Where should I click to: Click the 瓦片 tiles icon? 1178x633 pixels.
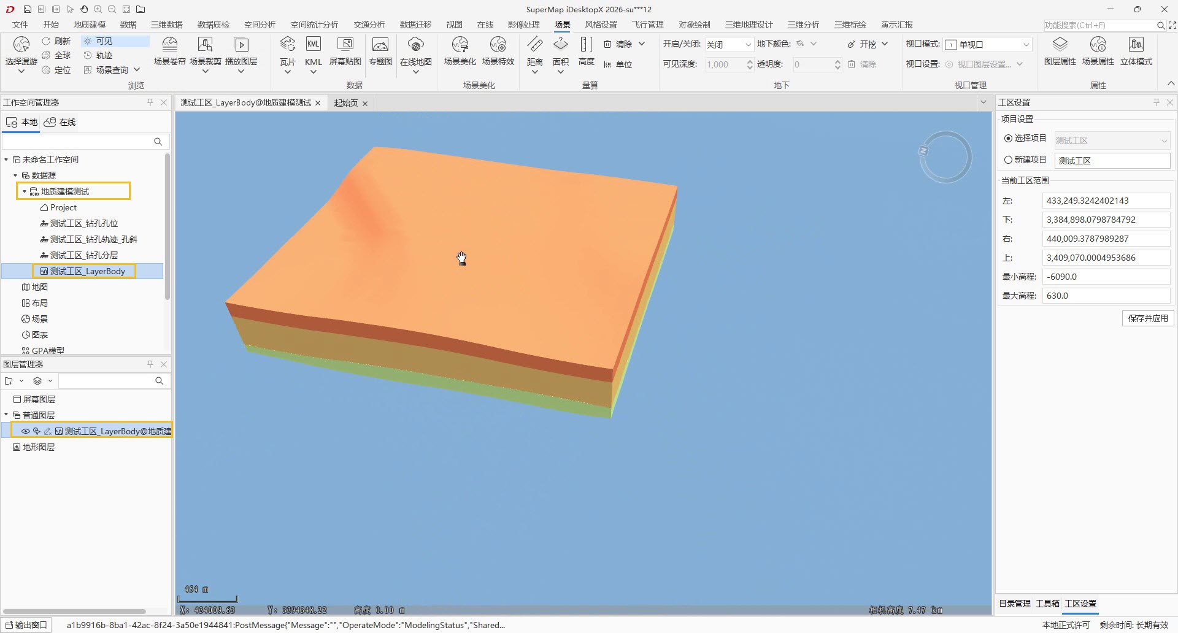point(287,45)
